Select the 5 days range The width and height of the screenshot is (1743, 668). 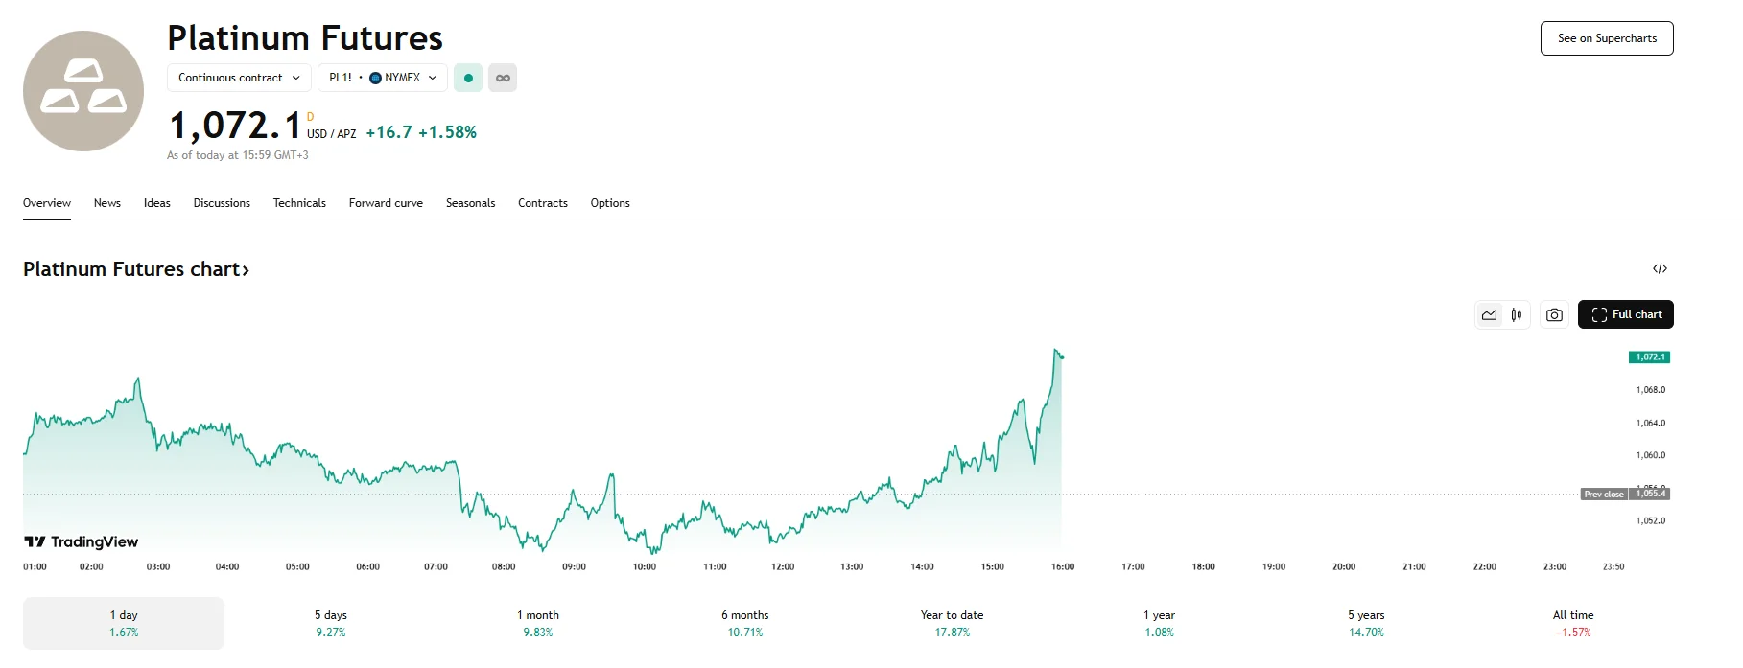tap(331, 623)
